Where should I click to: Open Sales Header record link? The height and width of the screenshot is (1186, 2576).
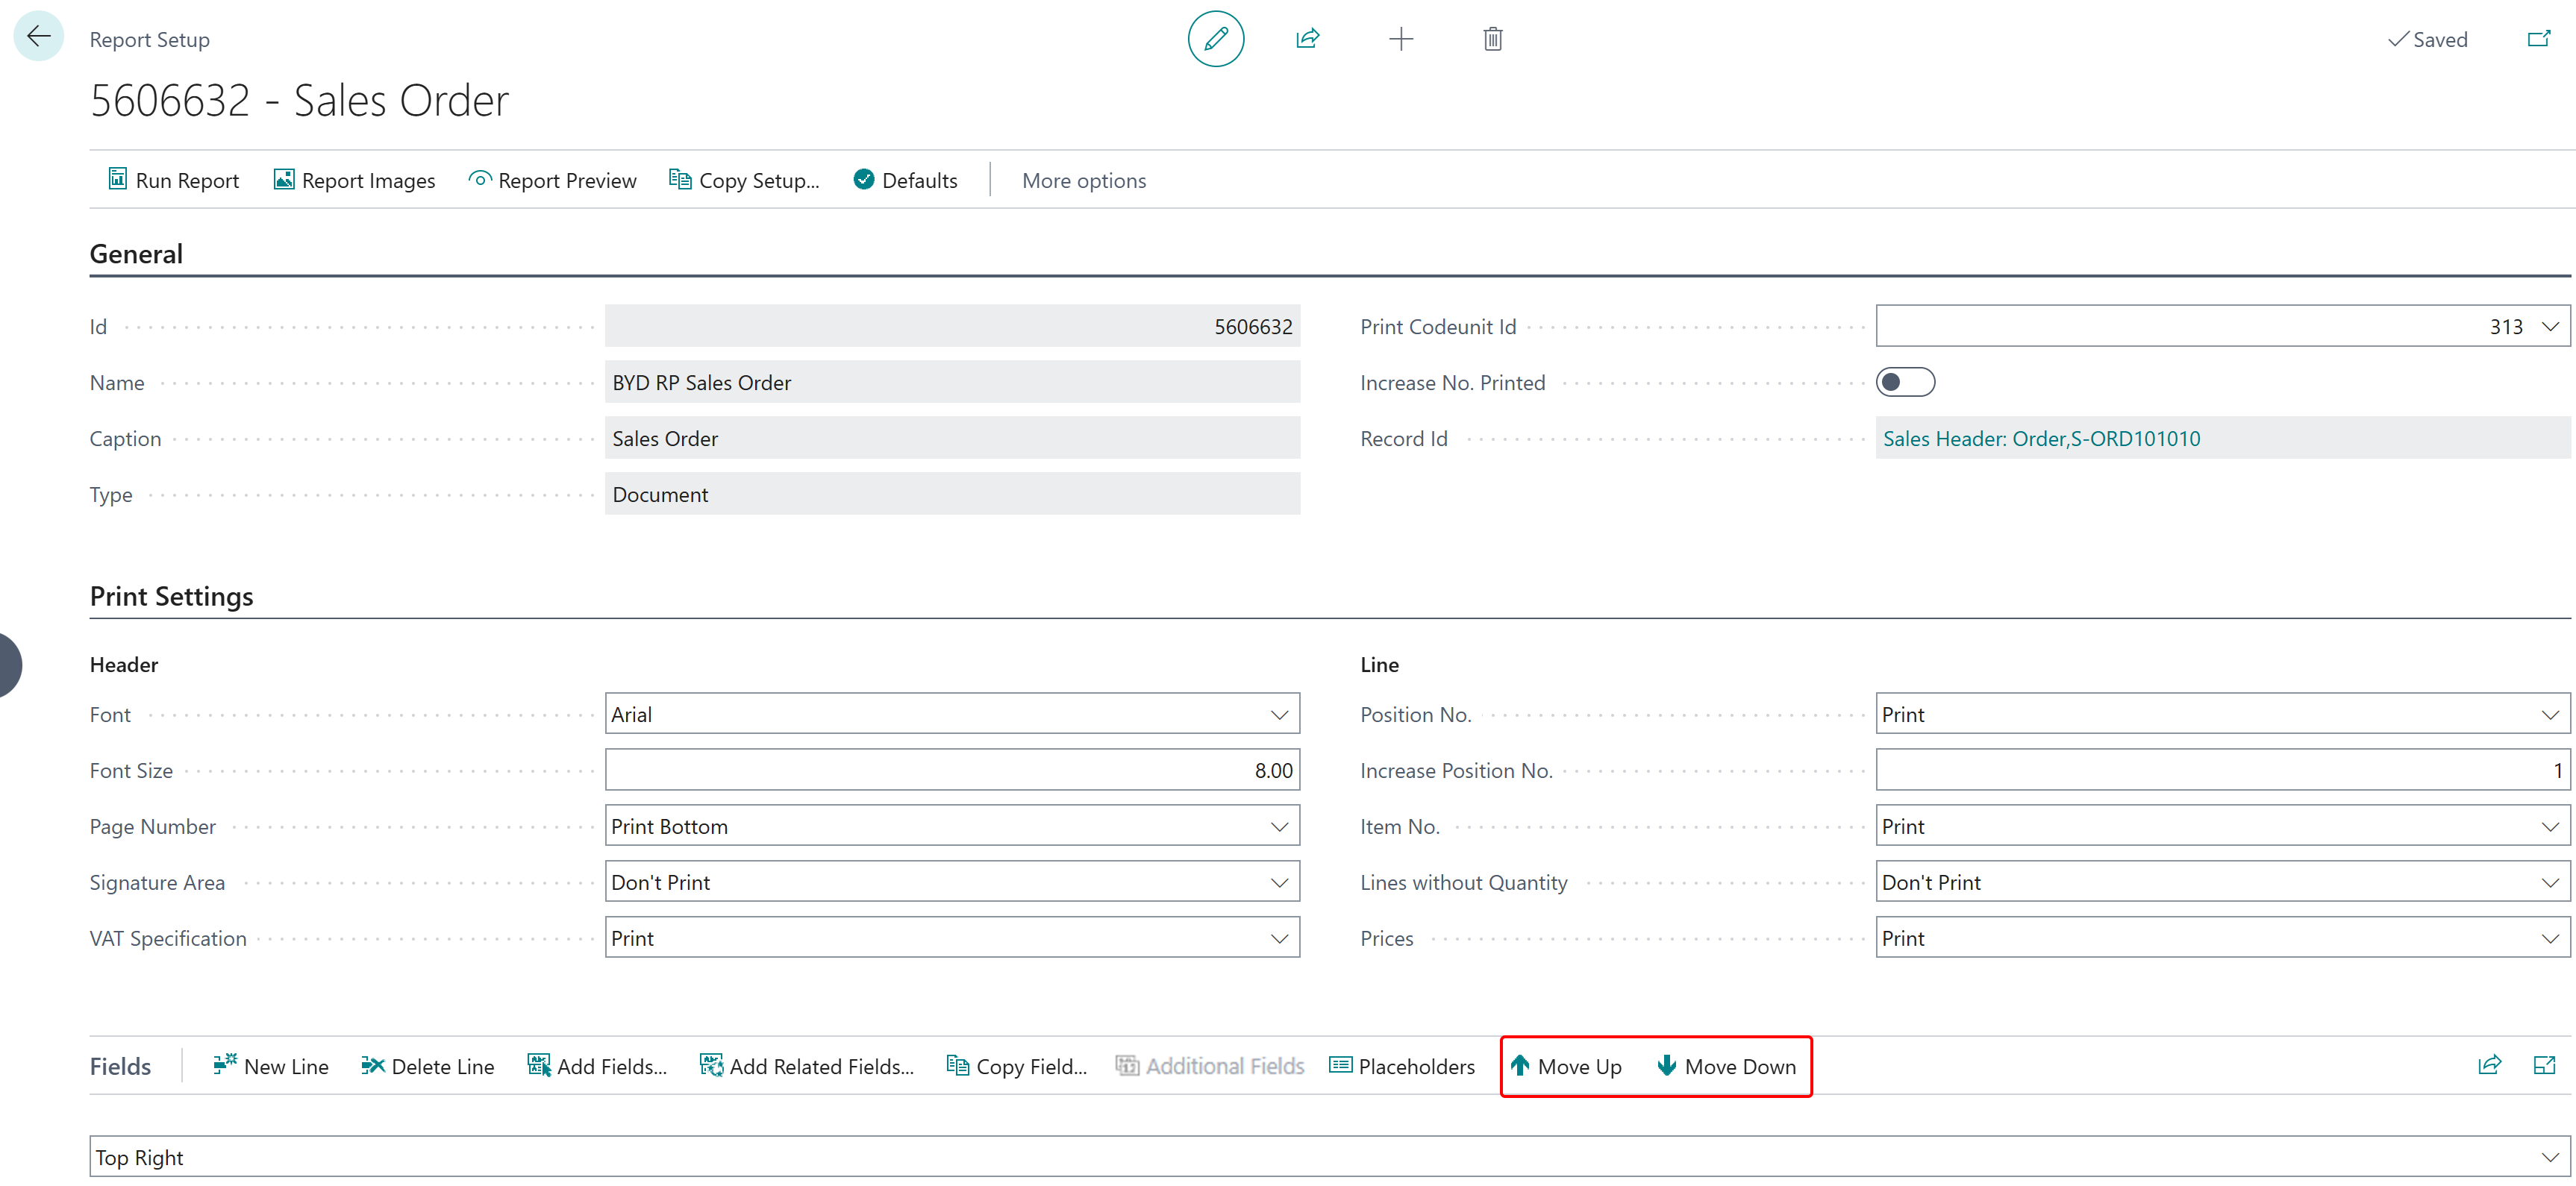(x=2040, y=439)
